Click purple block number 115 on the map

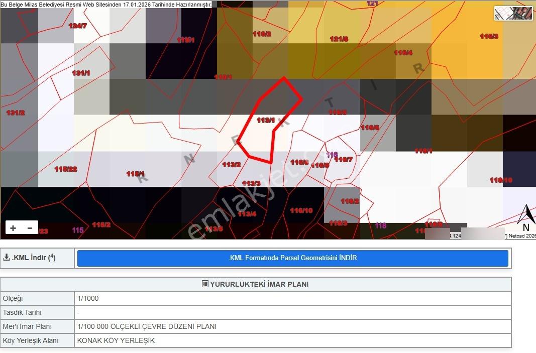(78, 230)
